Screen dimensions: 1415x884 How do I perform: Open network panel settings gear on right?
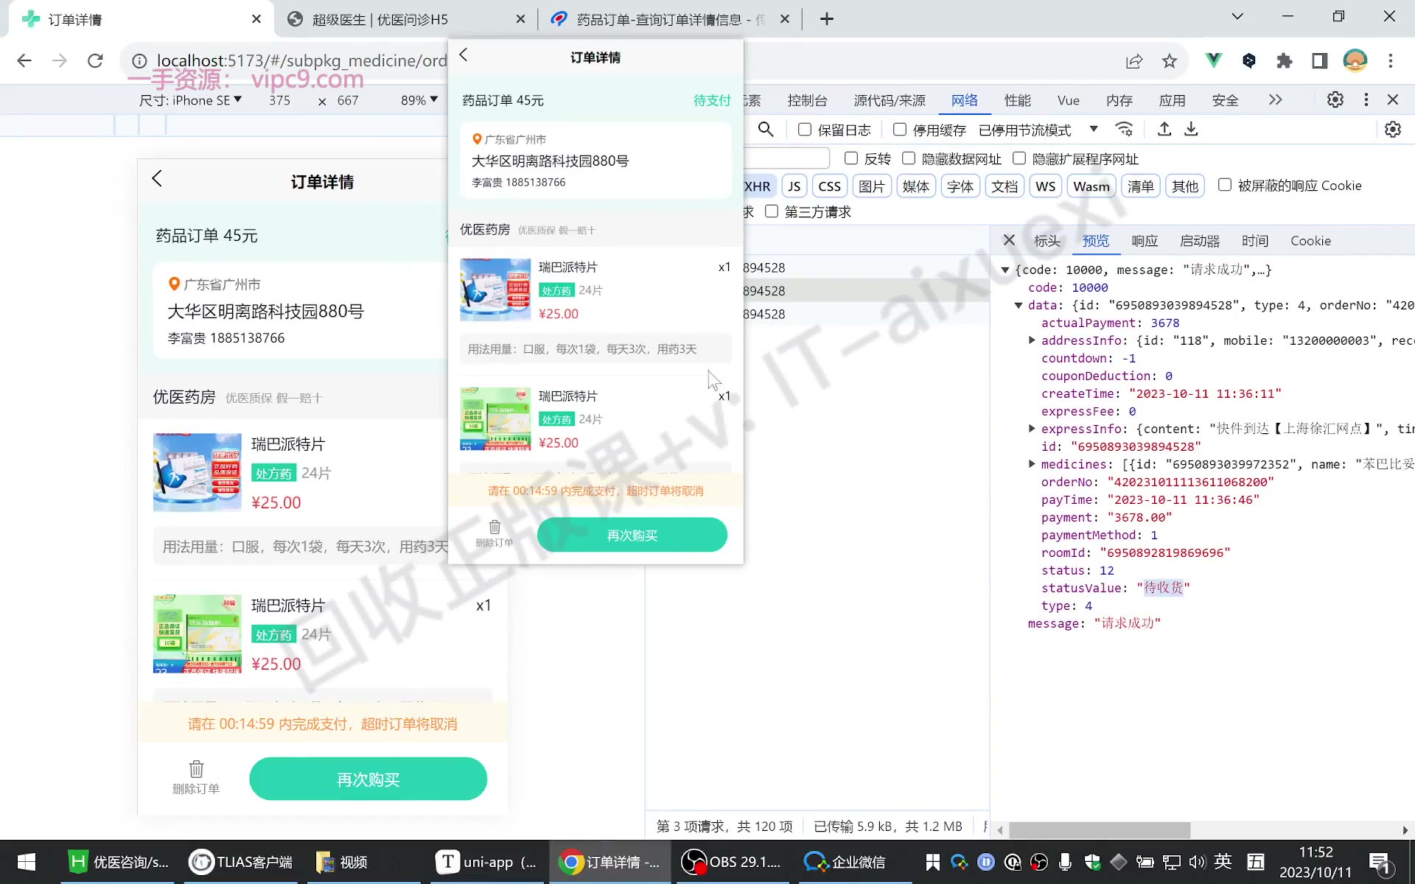coord(1392,130)
